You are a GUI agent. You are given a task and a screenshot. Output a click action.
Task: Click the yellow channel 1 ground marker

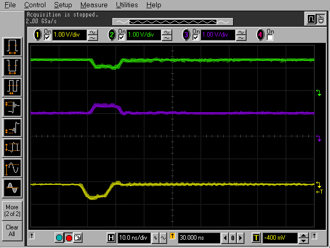319,185
